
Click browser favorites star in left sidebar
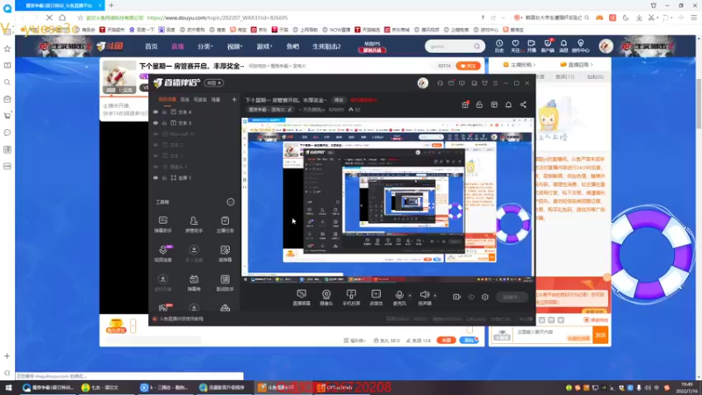click(x=7, y=48)
